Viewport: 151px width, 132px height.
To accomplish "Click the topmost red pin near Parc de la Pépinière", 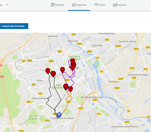I will (x=73, y=61).
